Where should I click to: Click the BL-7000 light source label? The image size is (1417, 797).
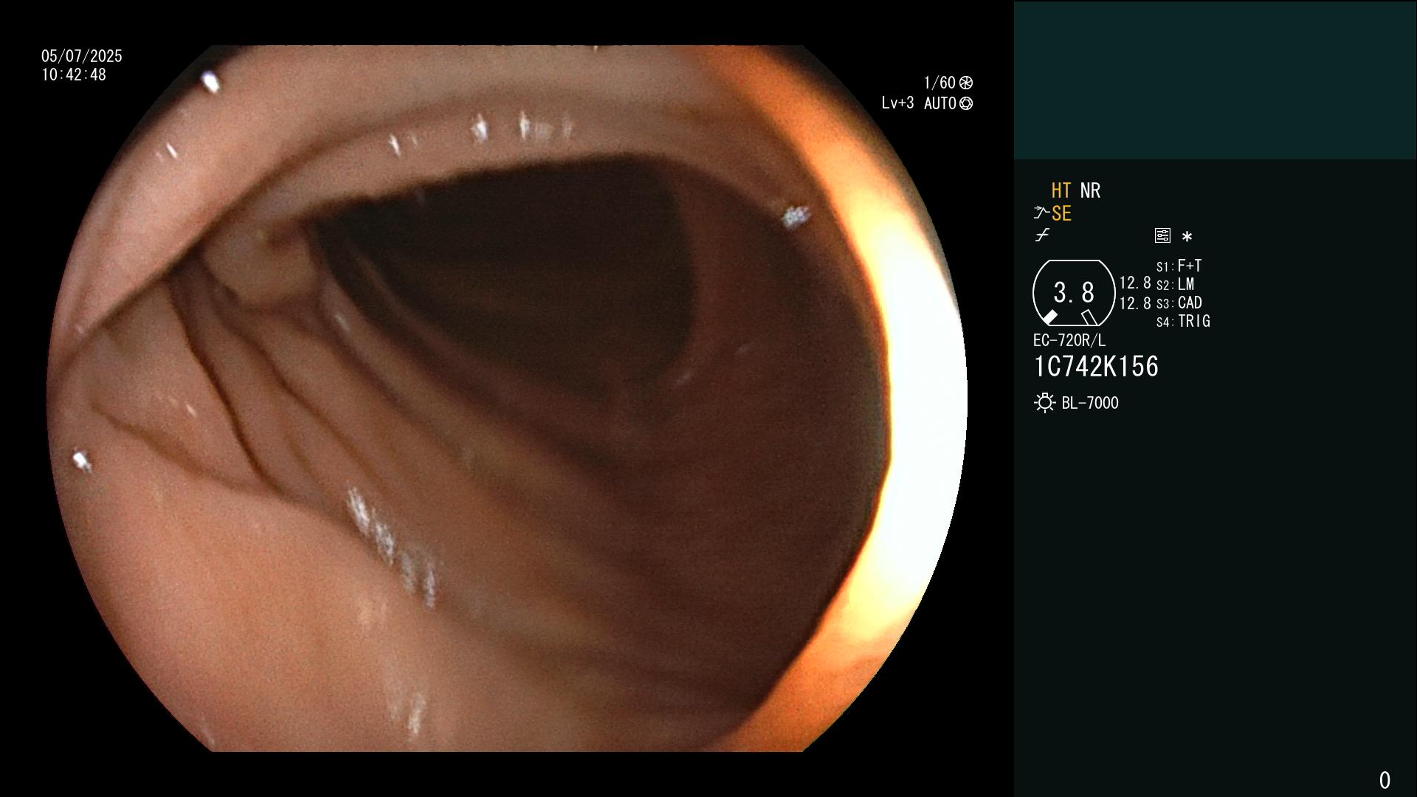pyautogui.click(x=1090, y=403)
